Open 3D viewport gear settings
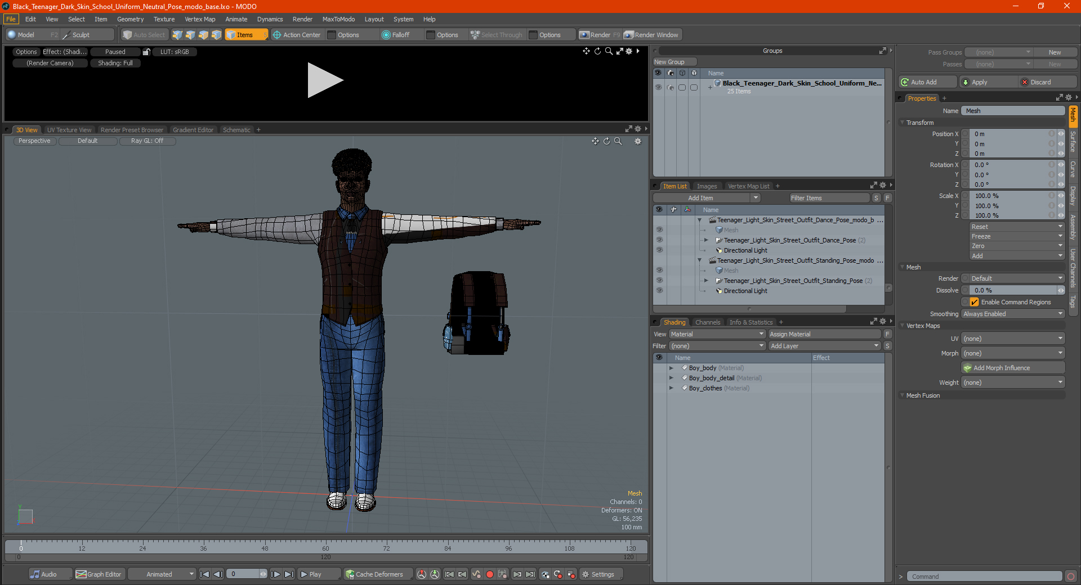 click(638, 141)
